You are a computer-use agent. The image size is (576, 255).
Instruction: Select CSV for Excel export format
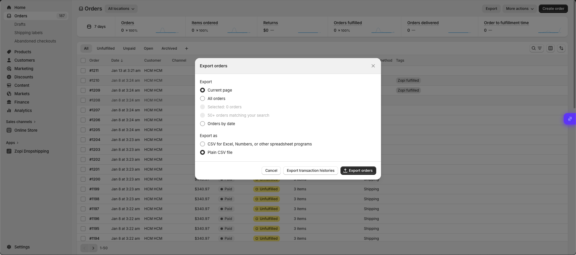coord(202,144)
